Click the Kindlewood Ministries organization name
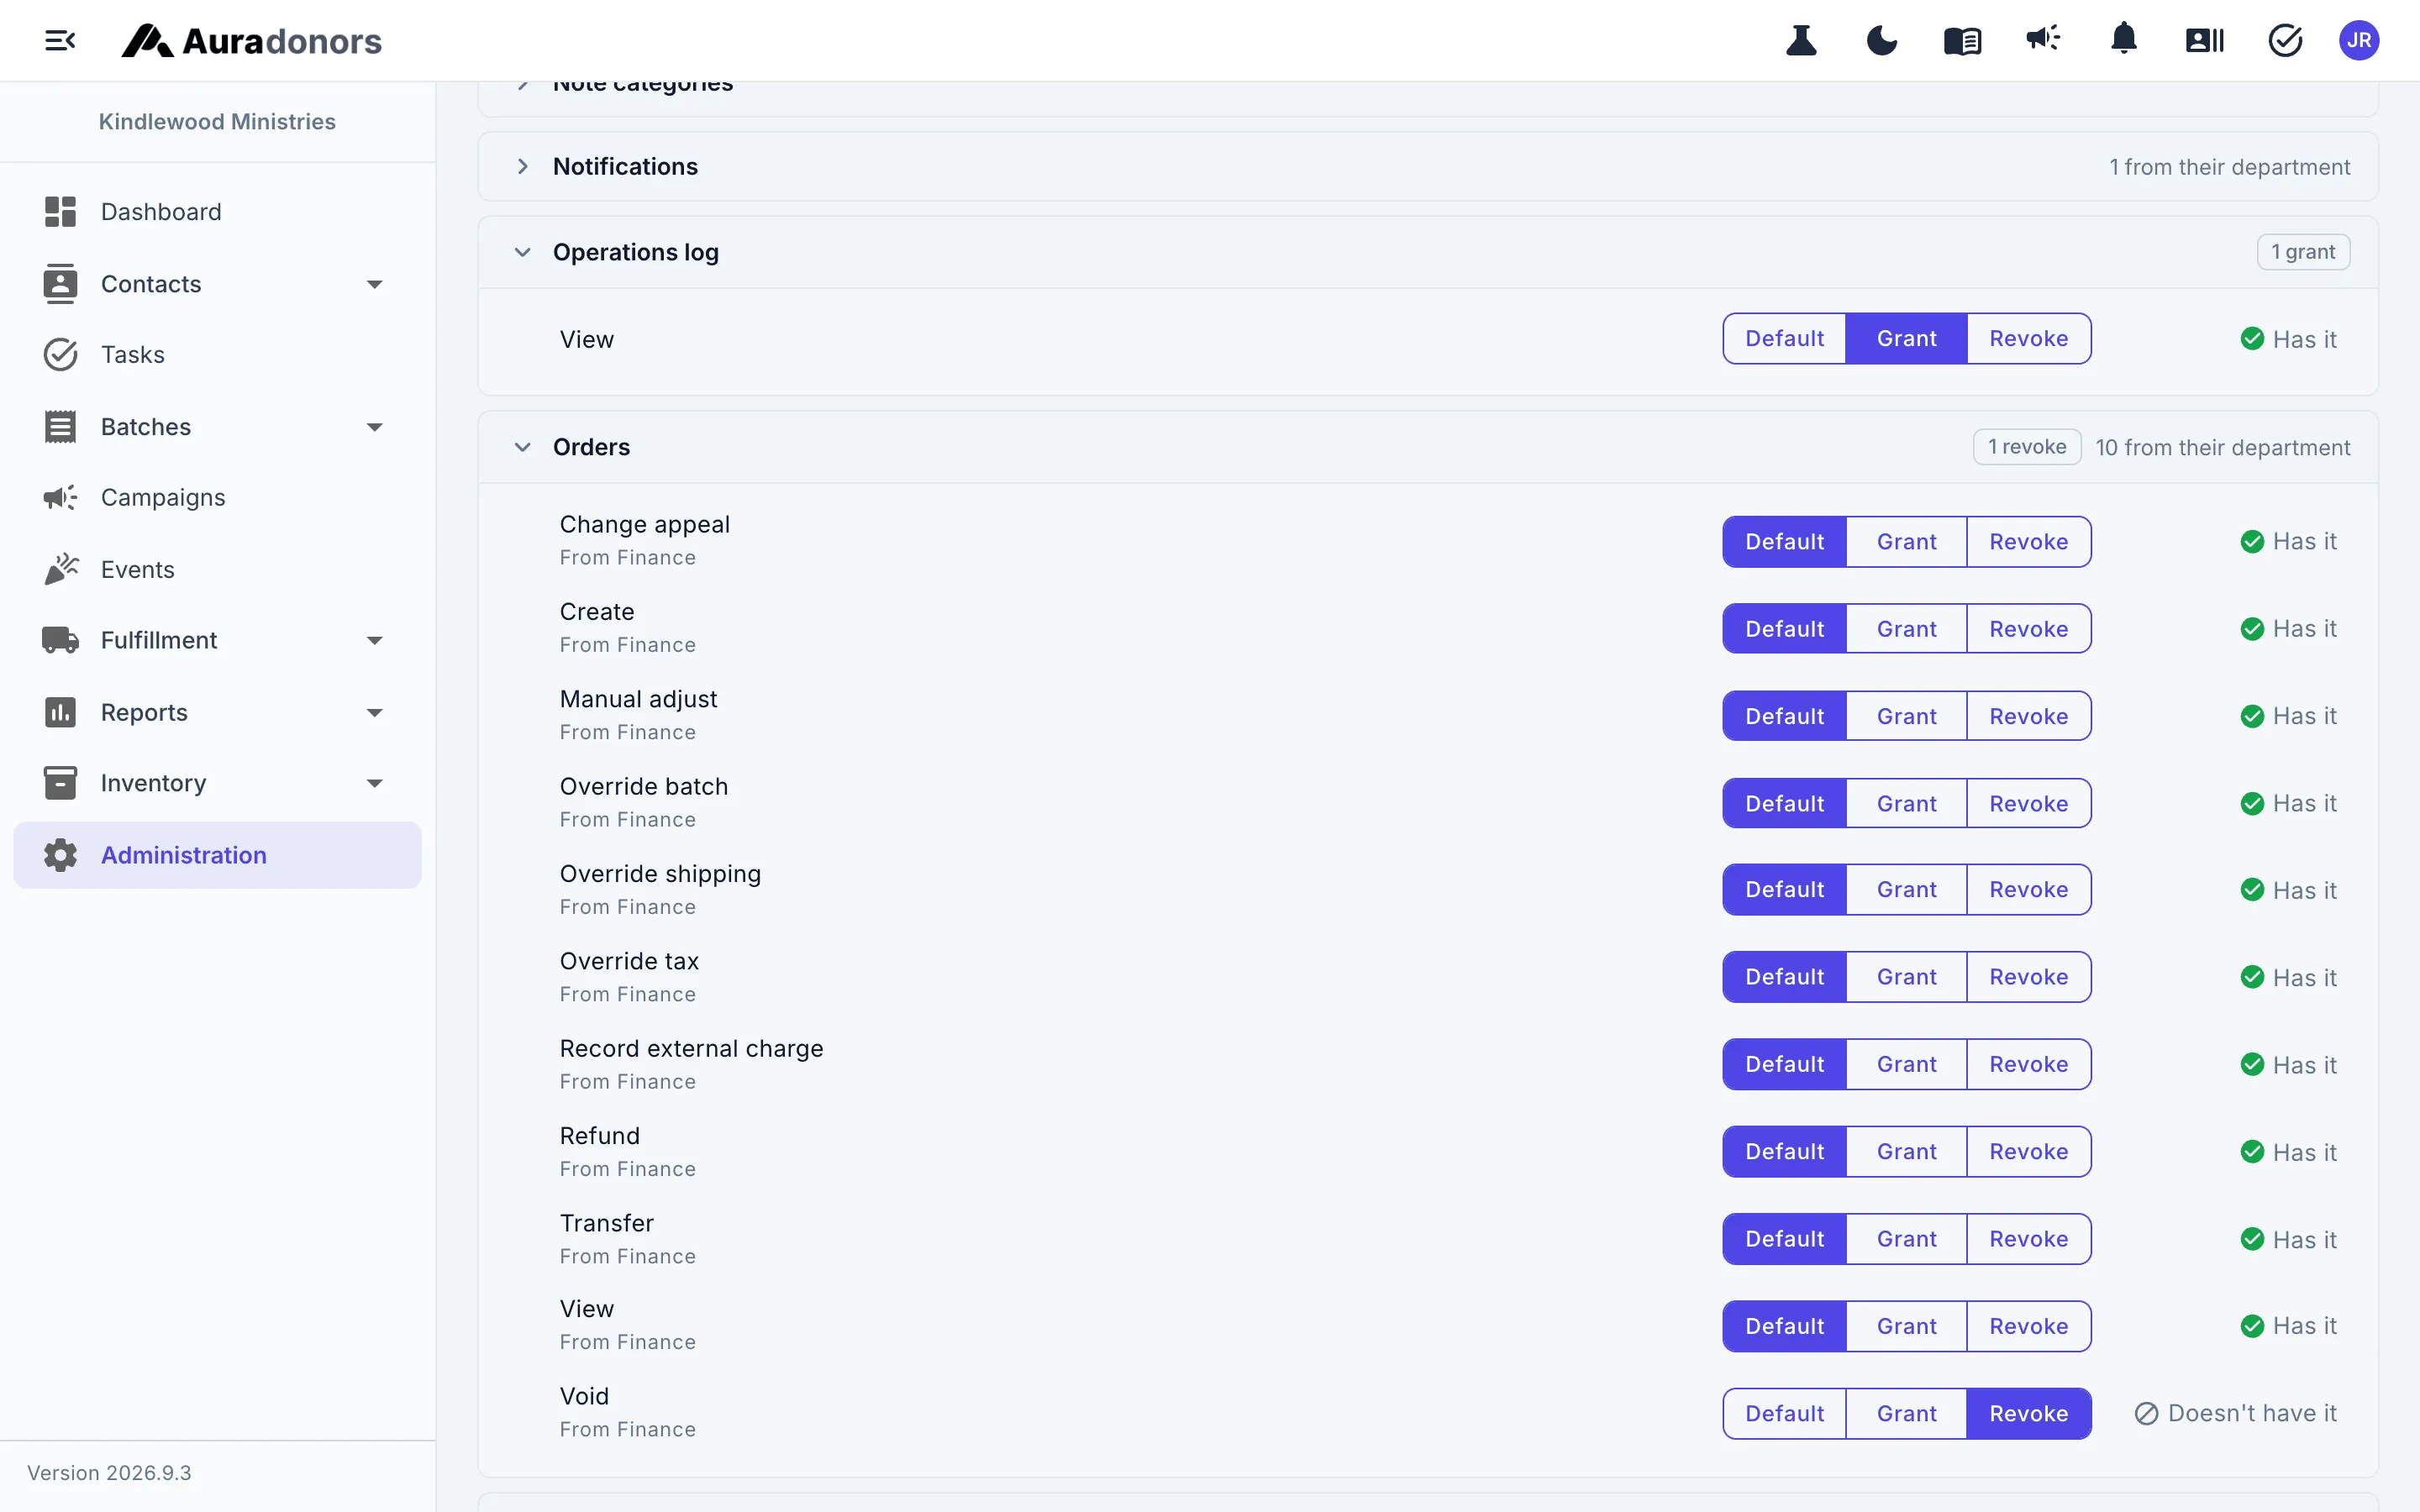Screen dimensions: 2420x1512 click(x=217, y=122)
